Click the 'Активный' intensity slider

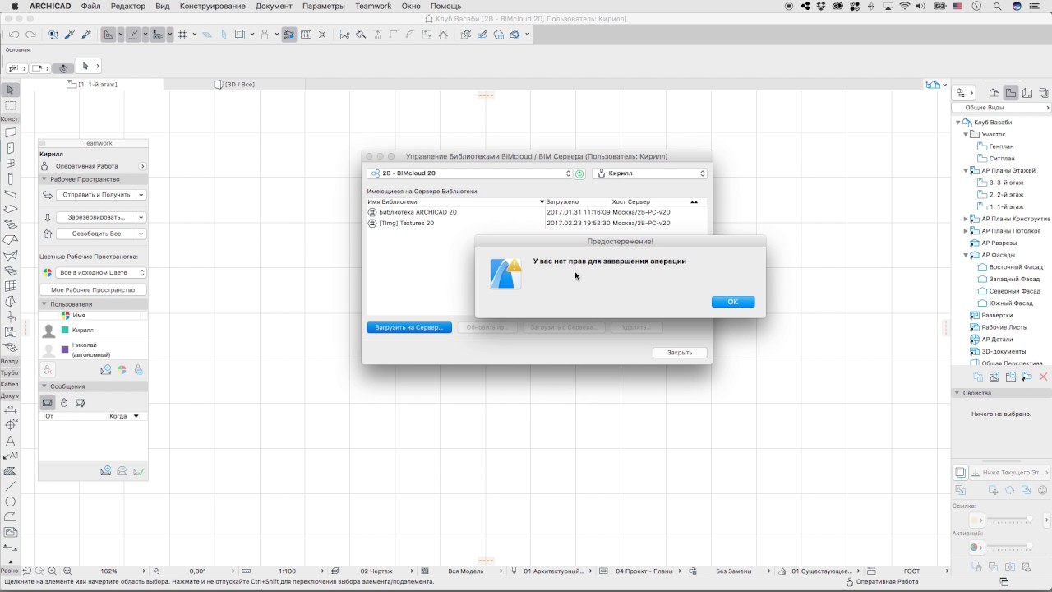point(1009,547)
